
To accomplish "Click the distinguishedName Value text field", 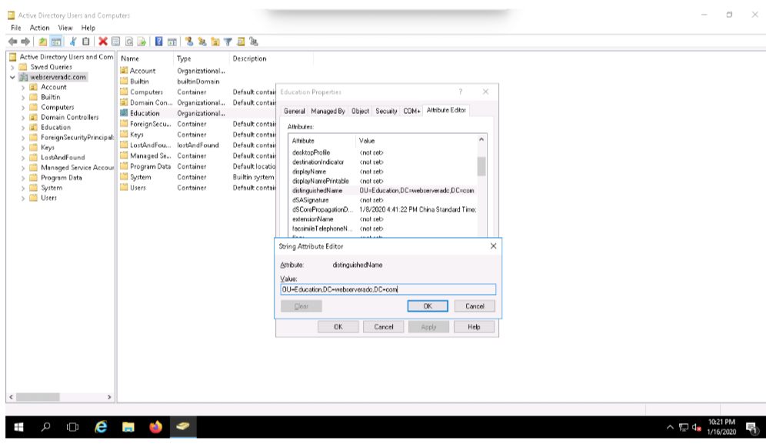I will pos(388,289).
